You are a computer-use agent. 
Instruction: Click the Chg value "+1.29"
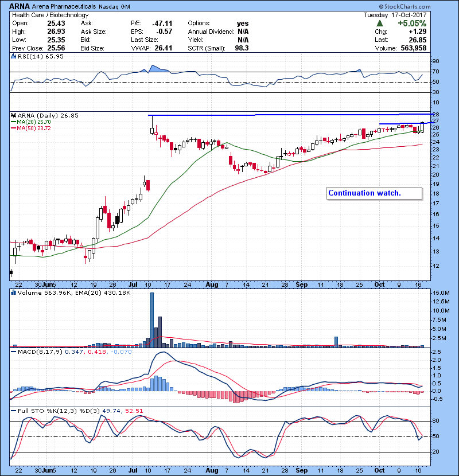tap(417, 32)
